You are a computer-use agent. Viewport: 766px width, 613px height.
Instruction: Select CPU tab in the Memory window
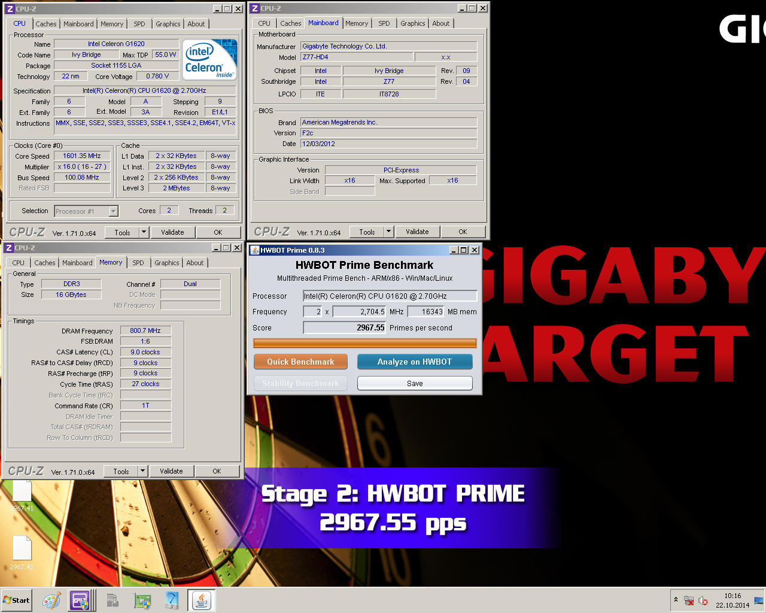click(x=19, y=263)
